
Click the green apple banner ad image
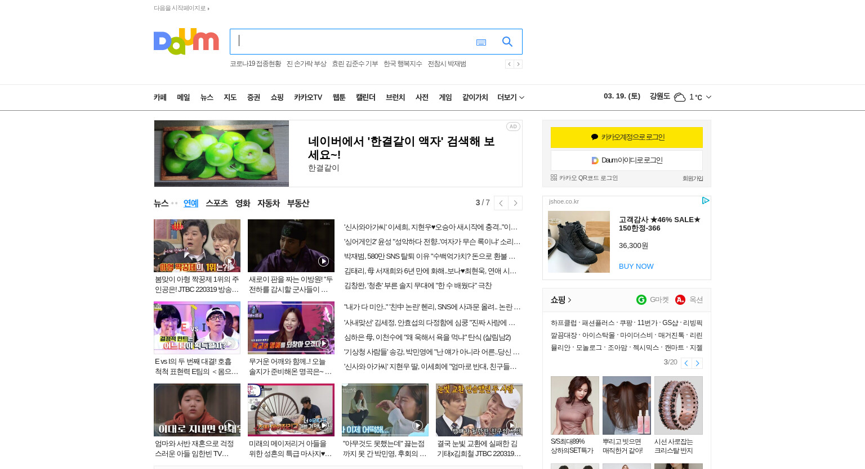tap(221, 154)
